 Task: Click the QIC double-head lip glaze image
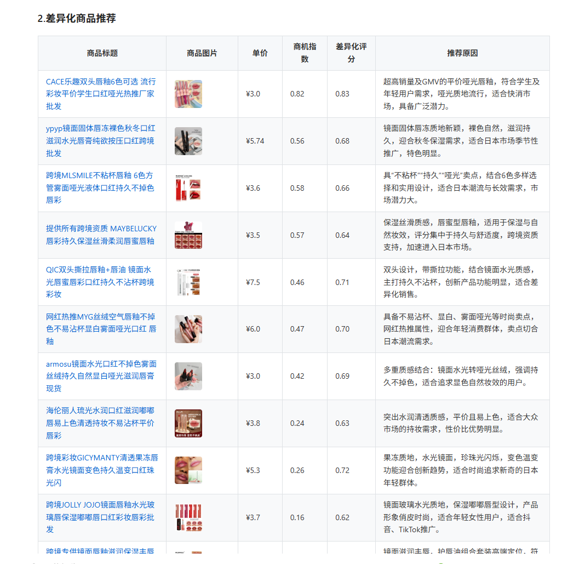coord(188,282)
